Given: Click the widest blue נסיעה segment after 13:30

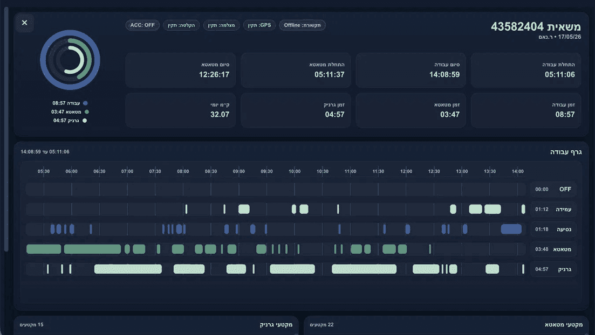Looking at the screenshot, I should pyautogui.click(x=511, y=229).
